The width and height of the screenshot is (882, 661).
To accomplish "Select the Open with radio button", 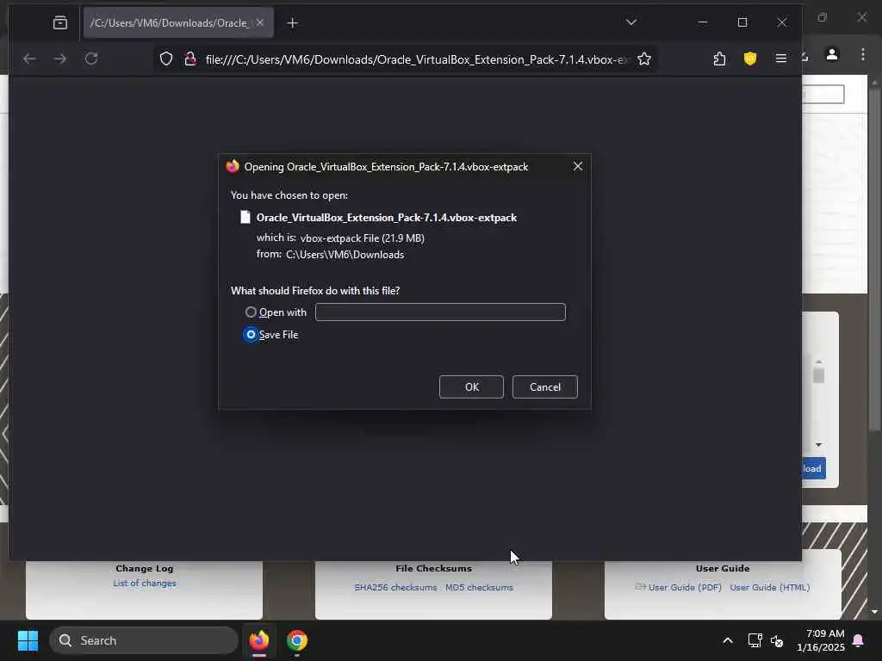I will click(x=251, y=312).
